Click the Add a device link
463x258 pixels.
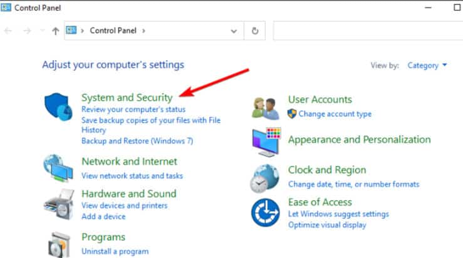[x=103, y=216]
